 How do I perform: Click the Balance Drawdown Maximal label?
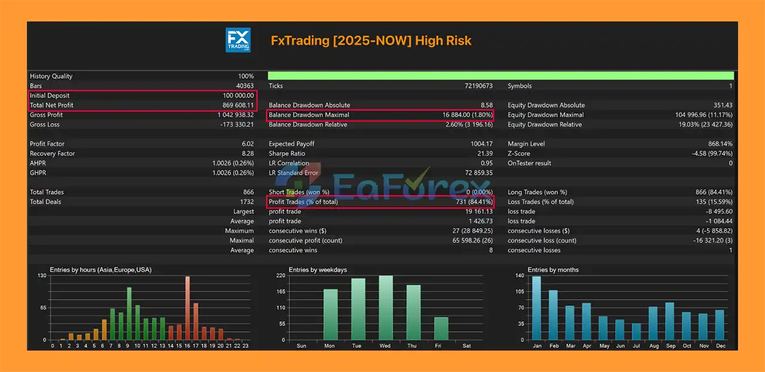tap(308, 115)
